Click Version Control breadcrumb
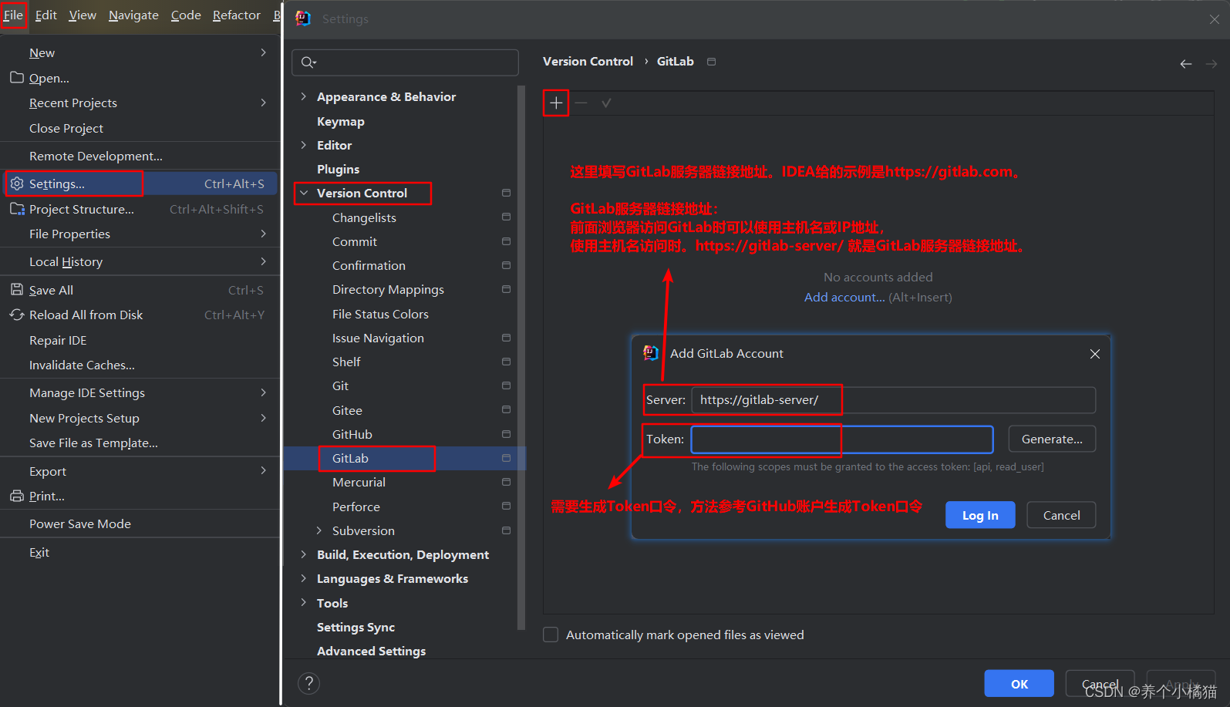This screenshot has height=707, width=1230. (x=588, y=61)
